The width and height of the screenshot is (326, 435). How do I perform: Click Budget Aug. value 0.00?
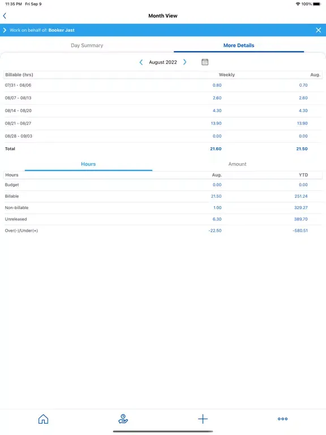pos(217,185)
